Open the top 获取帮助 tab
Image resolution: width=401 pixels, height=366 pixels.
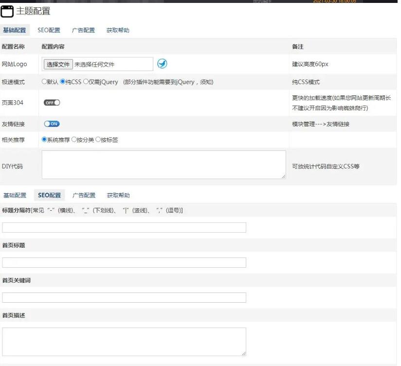(118, 30)
